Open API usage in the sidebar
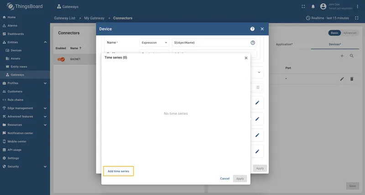Image resolution: width=365 pixels, height=195 pixels. (25, 150)
